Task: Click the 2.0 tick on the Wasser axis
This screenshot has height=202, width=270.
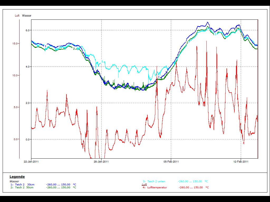Action: point(27,103)
